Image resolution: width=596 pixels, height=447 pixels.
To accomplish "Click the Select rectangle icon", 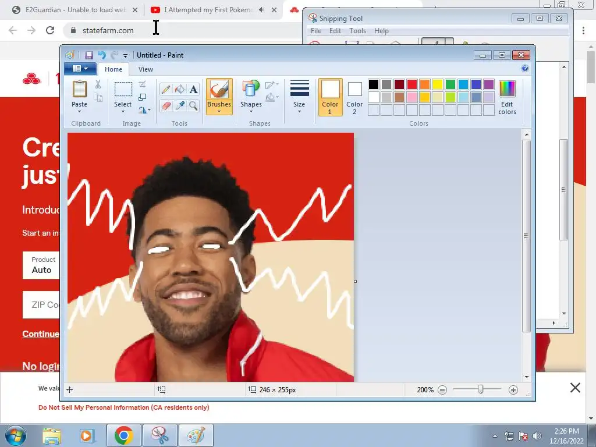I will click(x=123, y=90).
